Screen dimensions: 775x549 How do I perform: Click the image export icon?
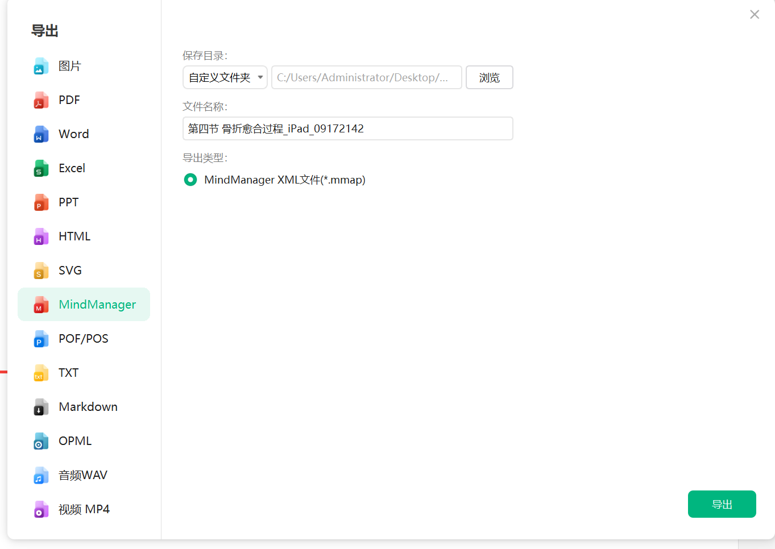(40, 66)
